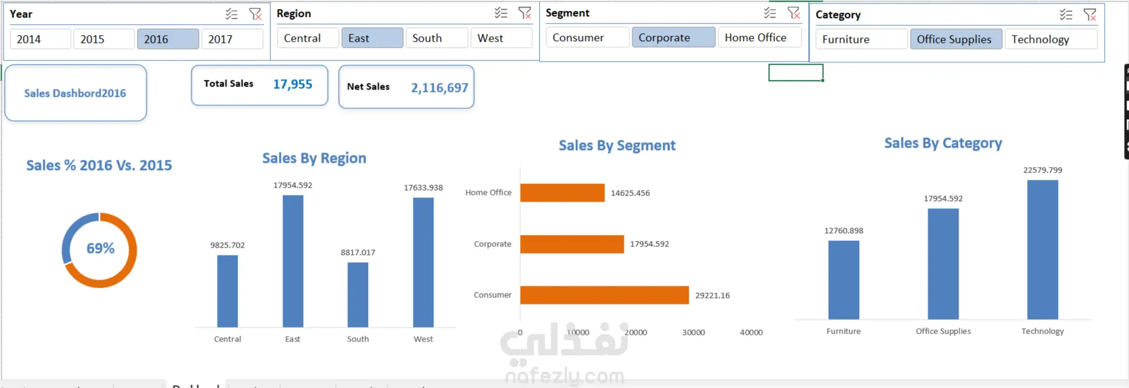Select Central in Region slicer
The width and height of the screenshot is (1129, 388).
[x=308, y=38]
